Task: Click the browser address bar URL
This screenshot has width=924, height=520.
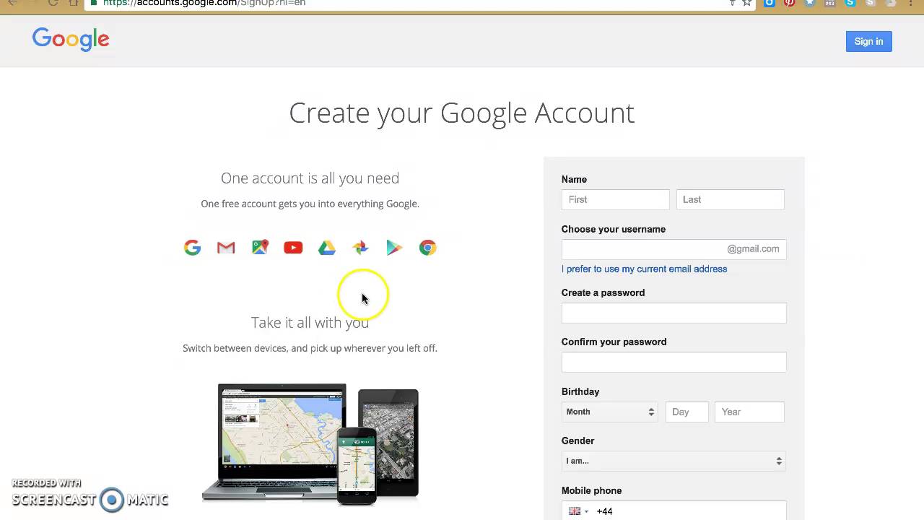Action: coord(204,3)
